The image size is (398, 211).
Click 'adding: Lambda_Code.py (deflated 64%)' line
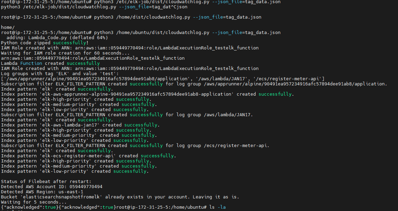point(57,38)
